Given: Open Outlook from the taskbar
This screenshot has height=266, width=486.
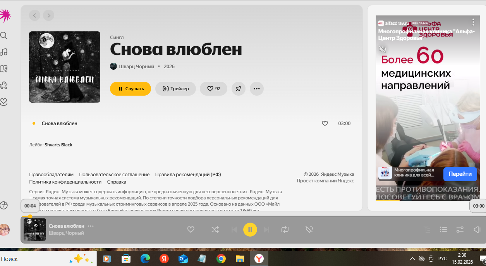Looking at the screenshot, I should (x=183, y=259).
